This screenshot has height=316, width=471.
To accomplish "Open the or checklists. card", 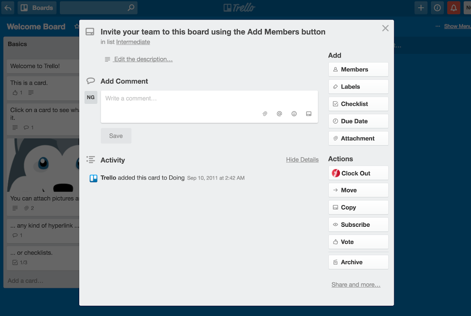I will [43, 258].
